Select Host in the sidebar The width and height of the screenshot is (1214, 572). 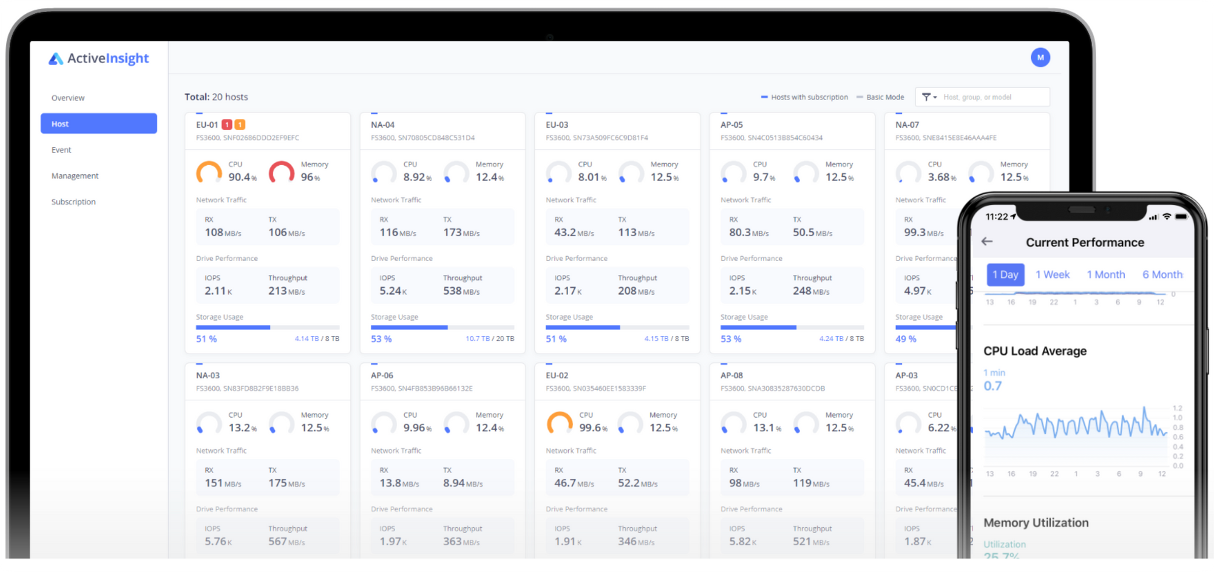(x=99, y=123)
